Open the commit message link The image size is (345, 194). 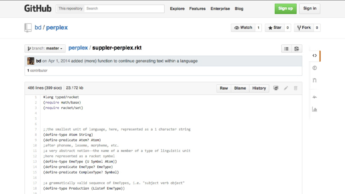coord(134,61)
